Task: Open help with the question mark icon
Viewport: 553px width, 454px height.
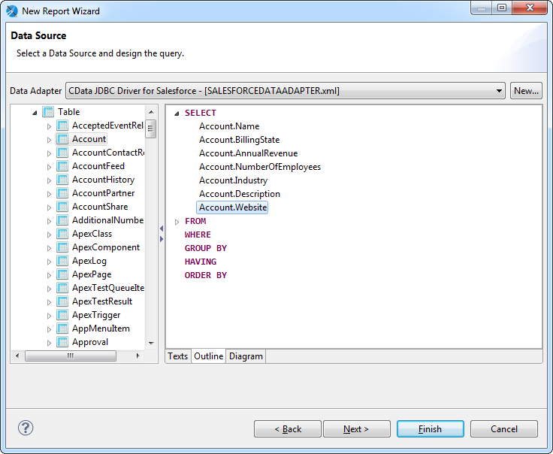Action: pos(26,428)
